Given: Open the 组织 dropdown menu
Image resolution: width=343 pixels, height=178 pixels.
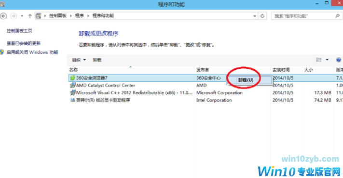Looking at the screenshot, I should [x=79, y=60].
